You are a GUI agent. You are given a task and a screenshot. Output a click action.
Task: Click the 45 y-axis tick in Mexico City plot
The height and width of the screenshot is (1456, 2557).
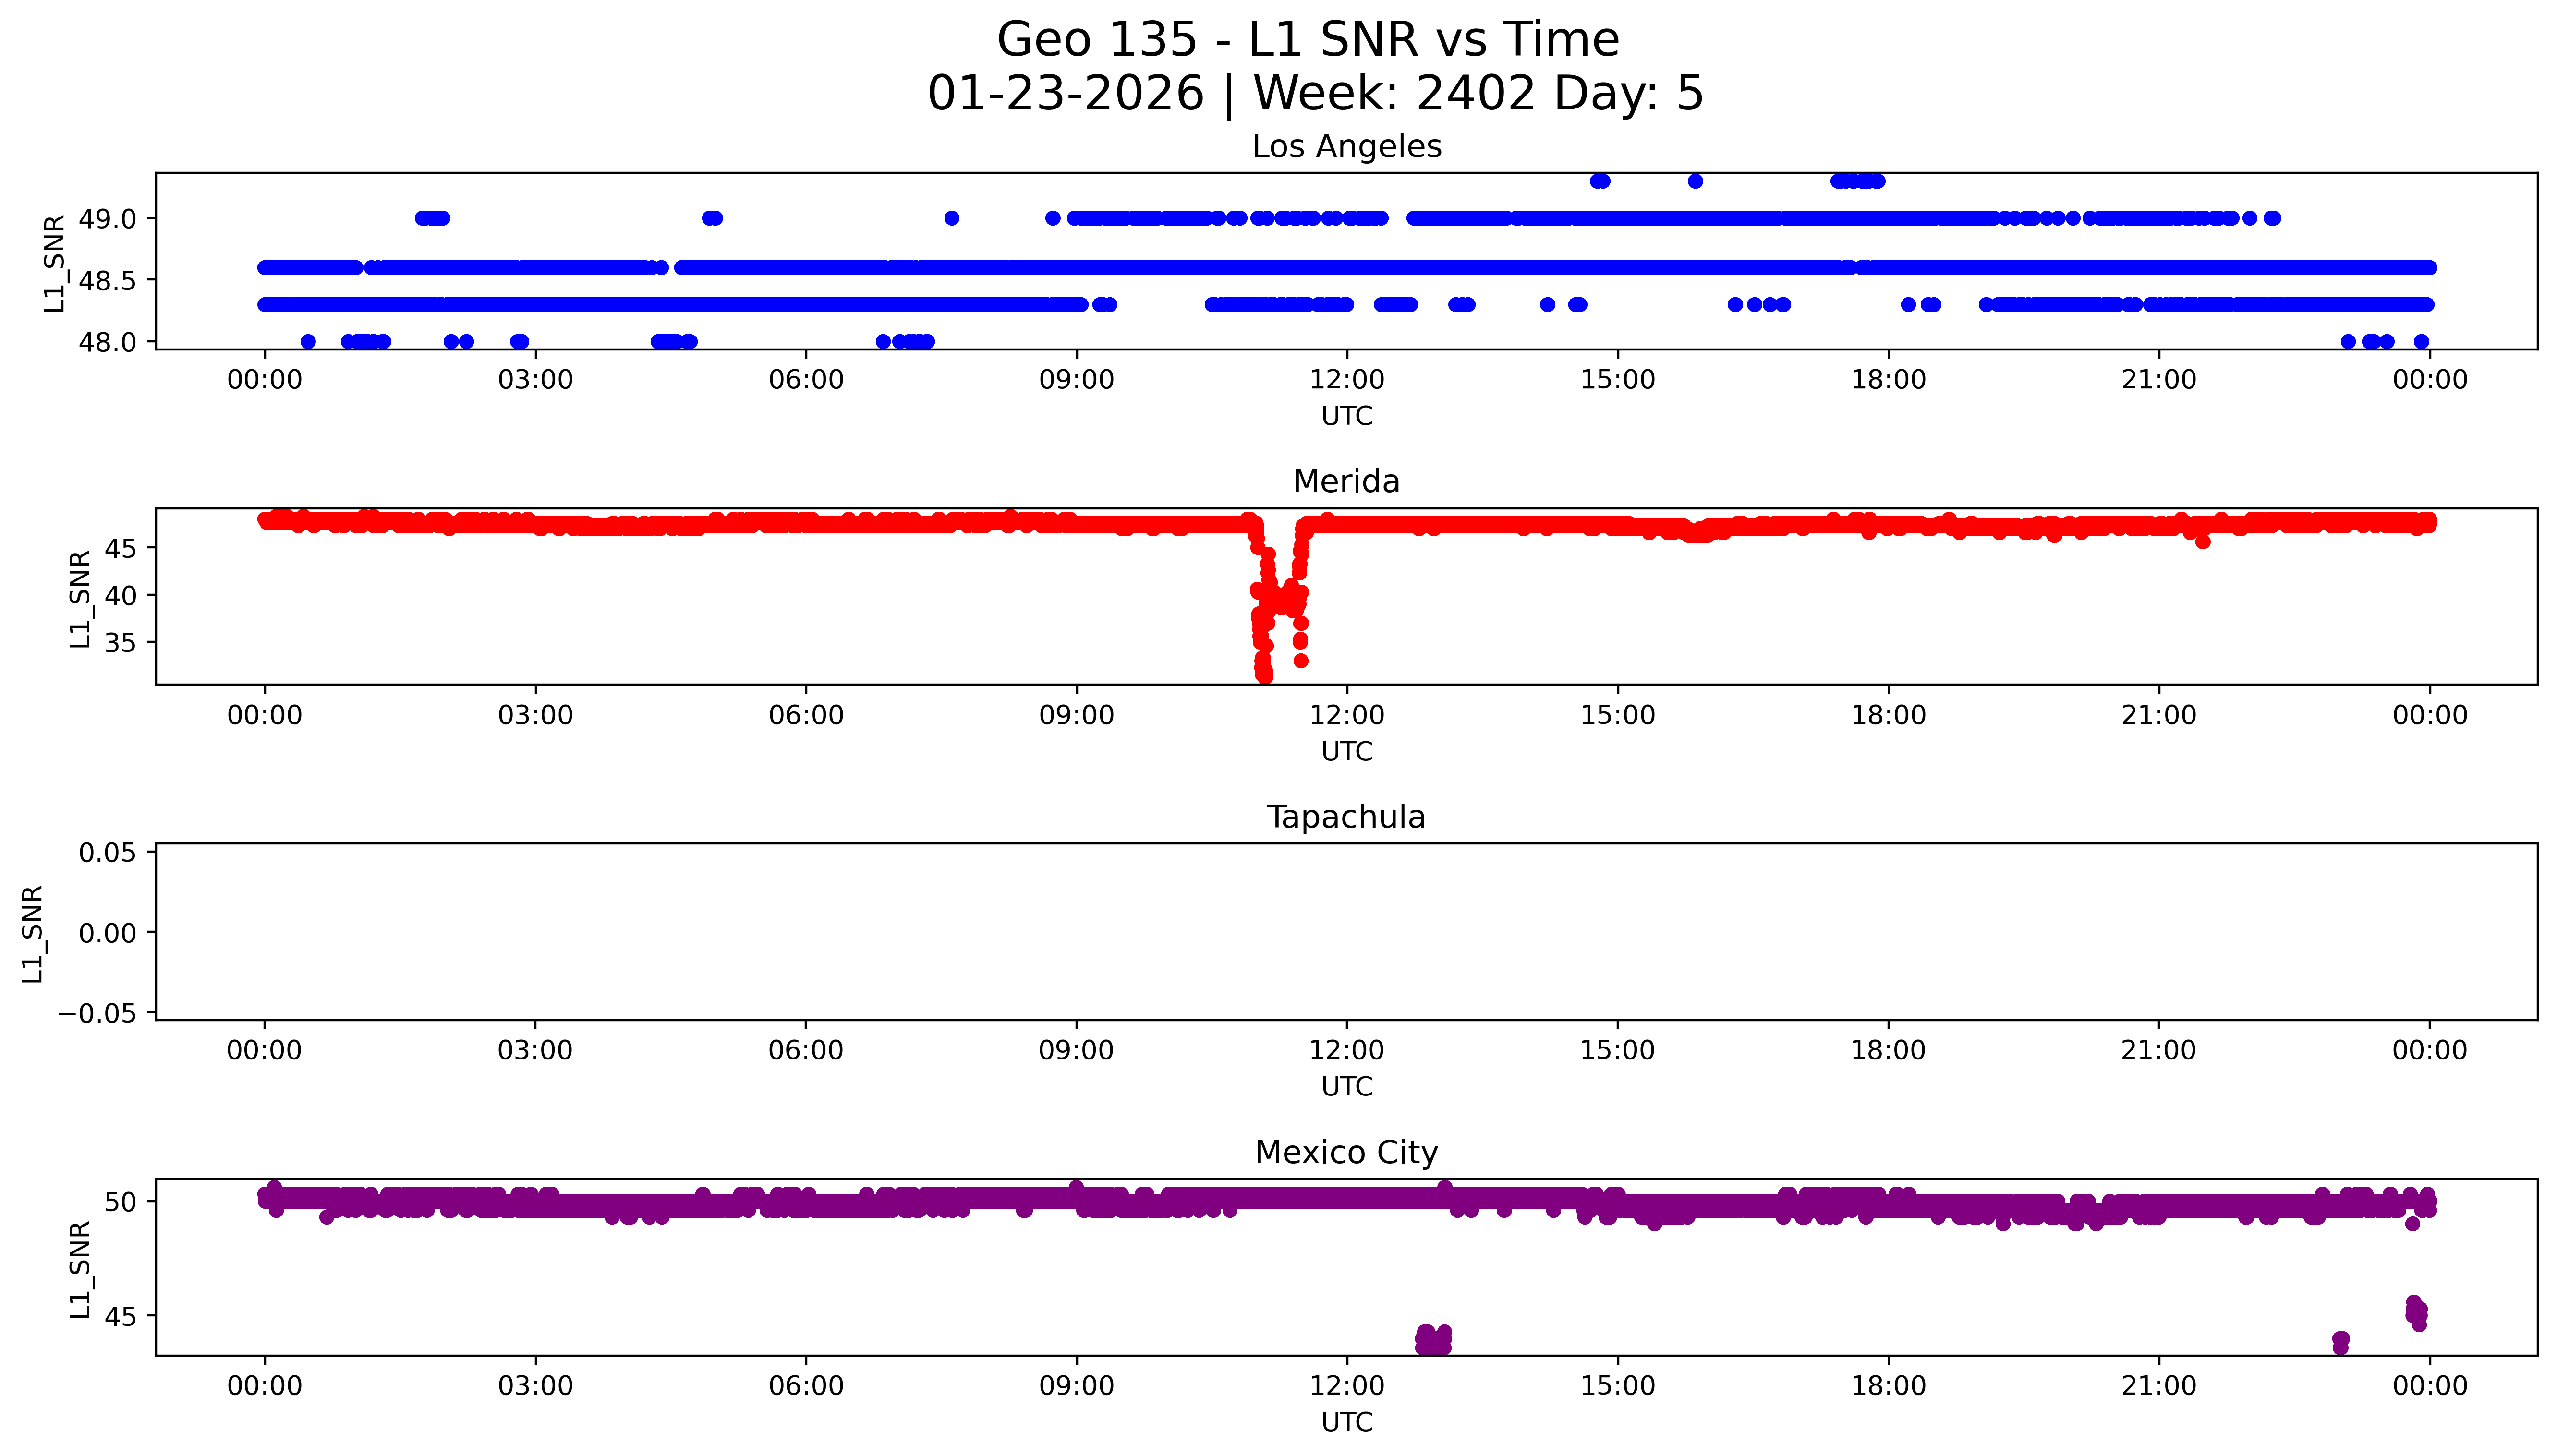tap(119, 1317)
